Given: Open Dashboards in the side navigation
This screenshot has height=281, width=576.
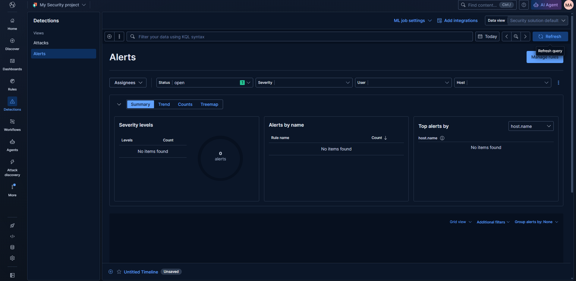Looking at the screenshot, I should (x=12, y=65).
